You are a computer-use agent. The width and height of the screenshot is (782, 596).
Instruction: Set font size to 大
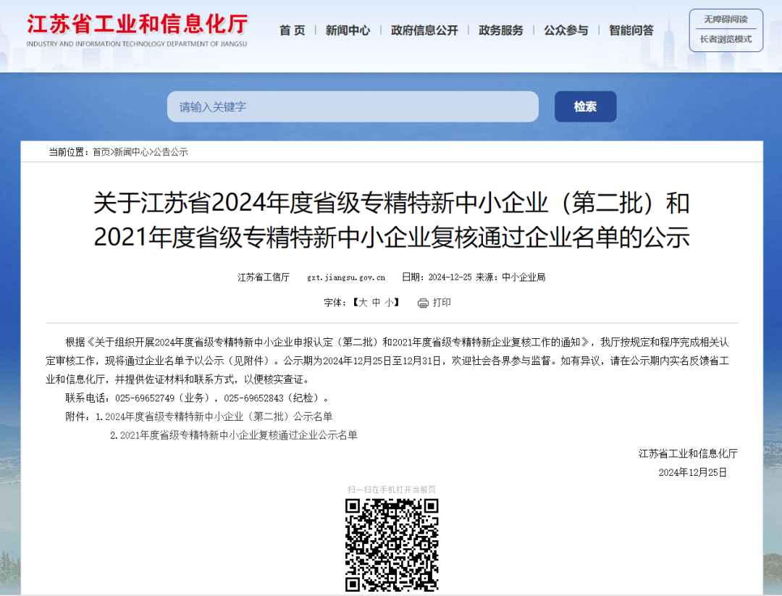[x=363, y=303]
